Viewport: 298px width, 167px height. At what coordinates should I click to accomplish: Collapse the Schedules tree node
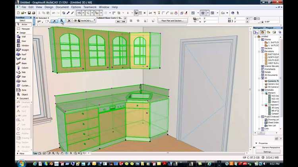(259, 90)
